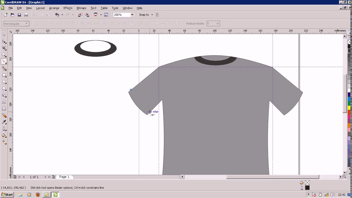Select the Table tool in the toolbox

pos(4,109)
